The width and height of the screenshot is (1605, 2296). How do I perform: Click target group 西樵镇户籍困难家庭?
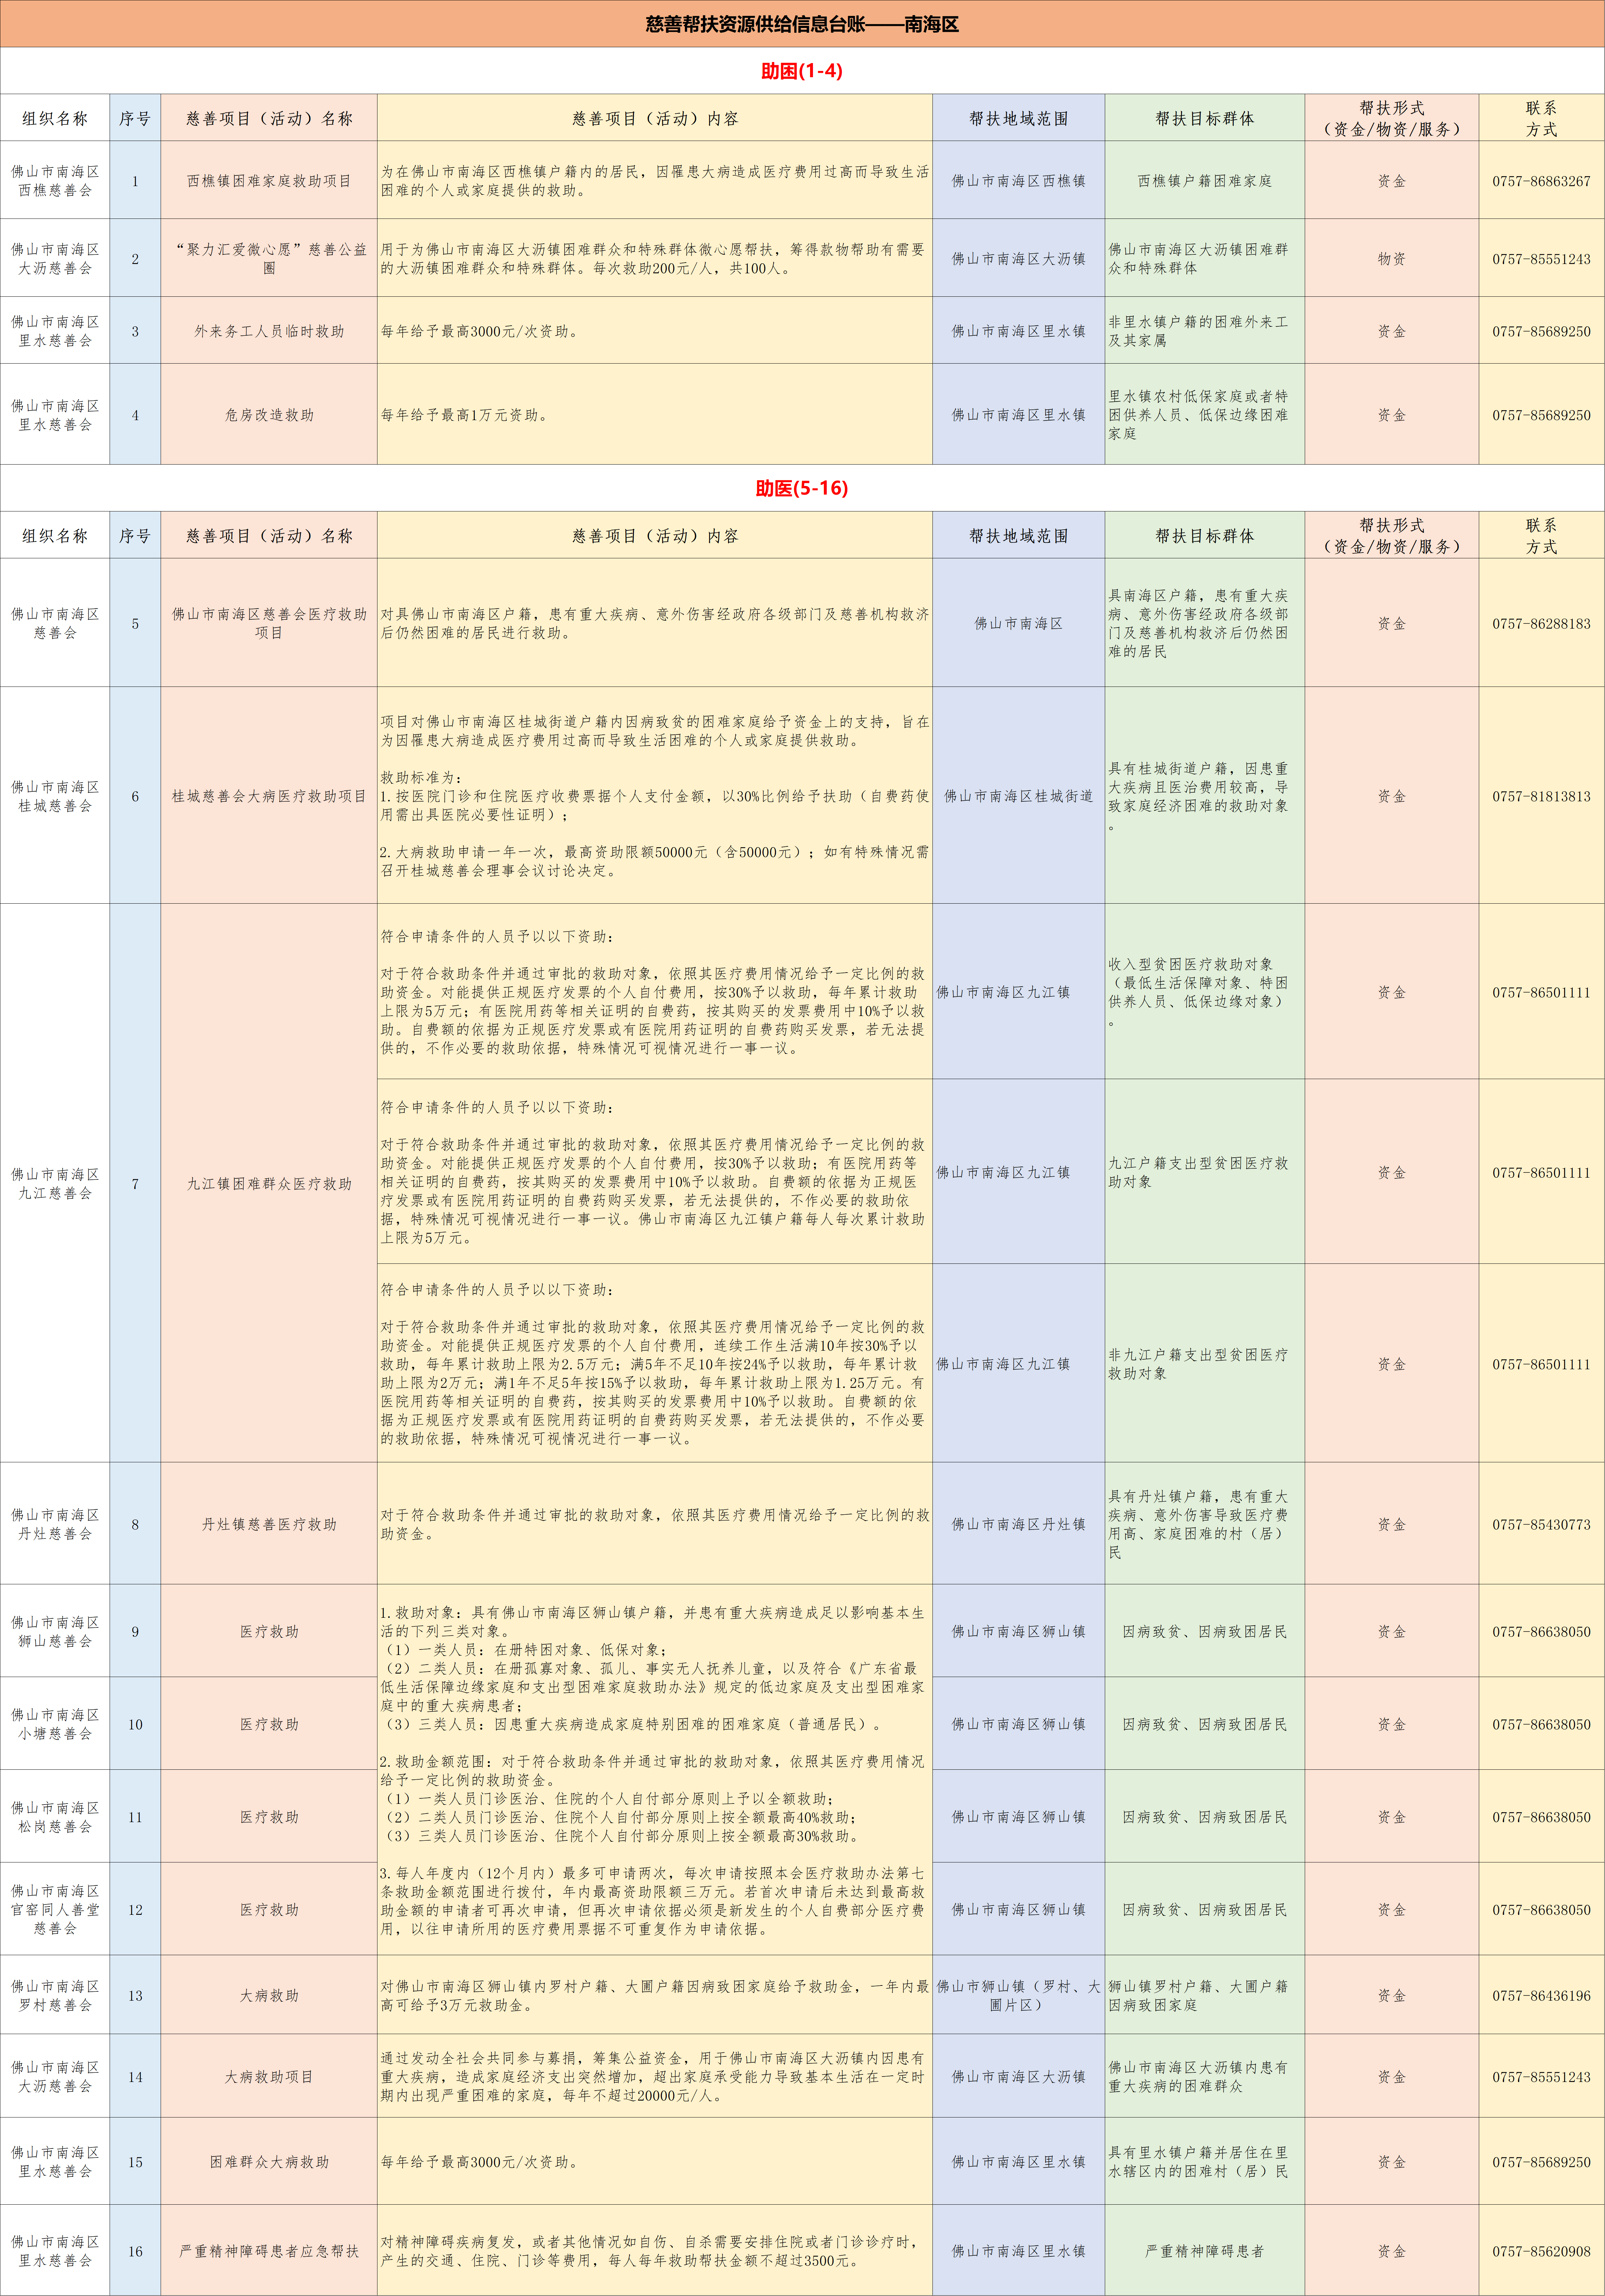(x=1205, y=181)
